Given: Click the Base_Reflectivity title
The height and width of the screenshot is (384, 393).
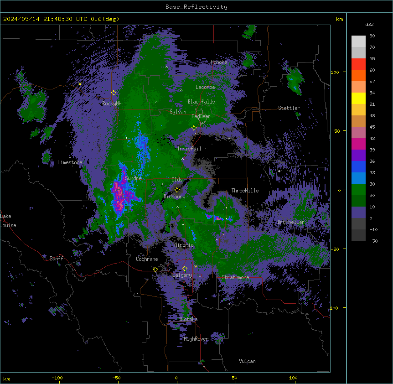Looking at the screenshot, I should click(x=196, y=7).
